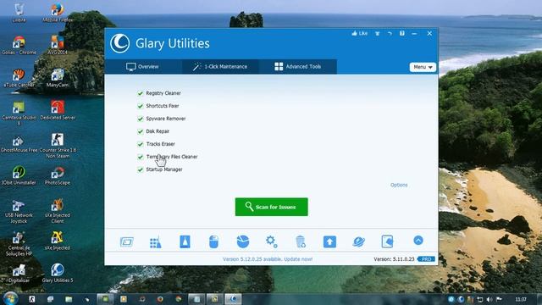Open the Advanced Tools tab
The image size is (542, 305).
297,67
